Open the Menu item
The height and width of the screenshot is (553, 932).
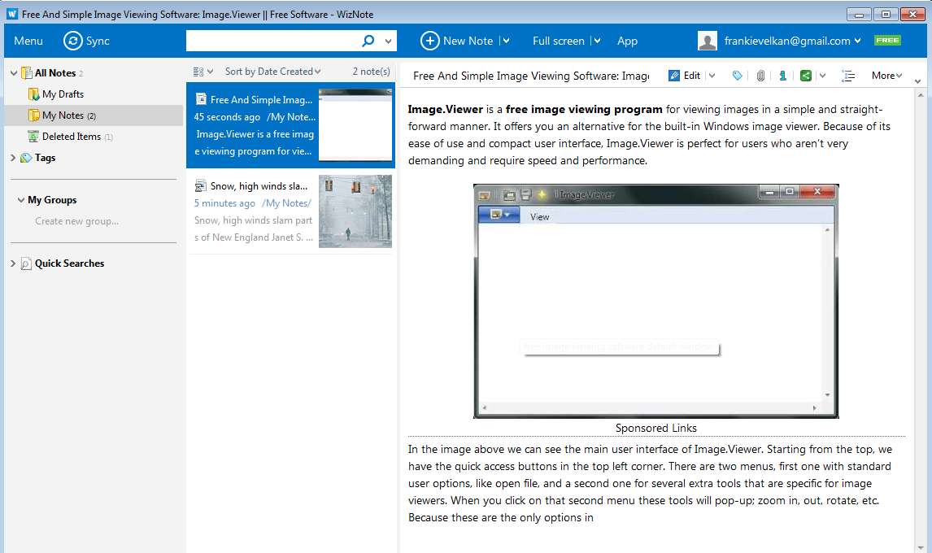tap(28, 41)
